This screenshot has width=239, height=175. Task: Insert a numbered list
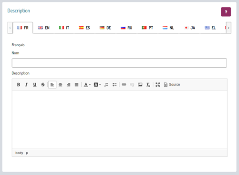pos(106,85)
